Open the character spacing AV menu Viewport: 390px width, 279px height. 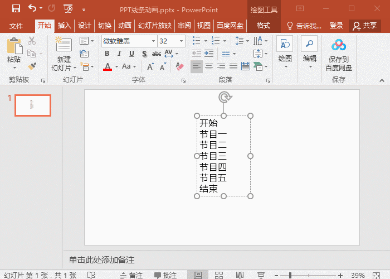pyautogui.click(x=171, y=54)
